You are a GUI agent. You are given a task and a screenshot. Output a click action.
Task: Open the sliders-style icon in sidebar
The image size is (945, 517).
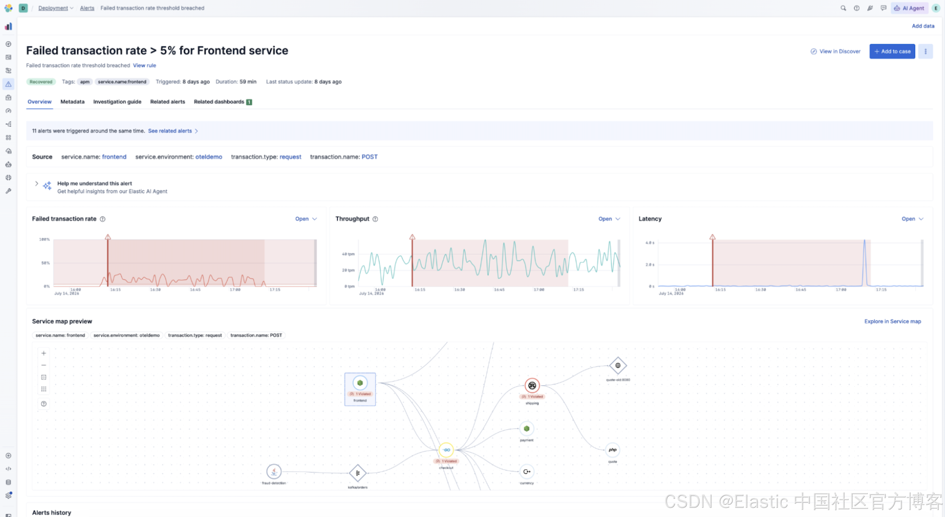click(8, 71)
